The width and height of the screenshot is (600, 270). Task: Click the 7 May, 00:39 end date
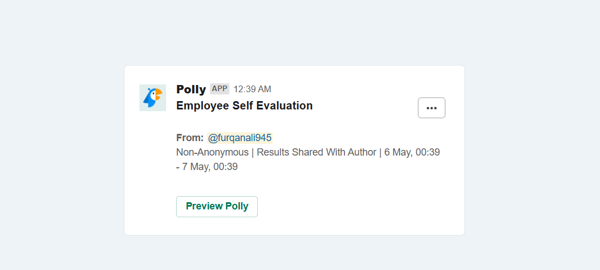click(209, 167)
